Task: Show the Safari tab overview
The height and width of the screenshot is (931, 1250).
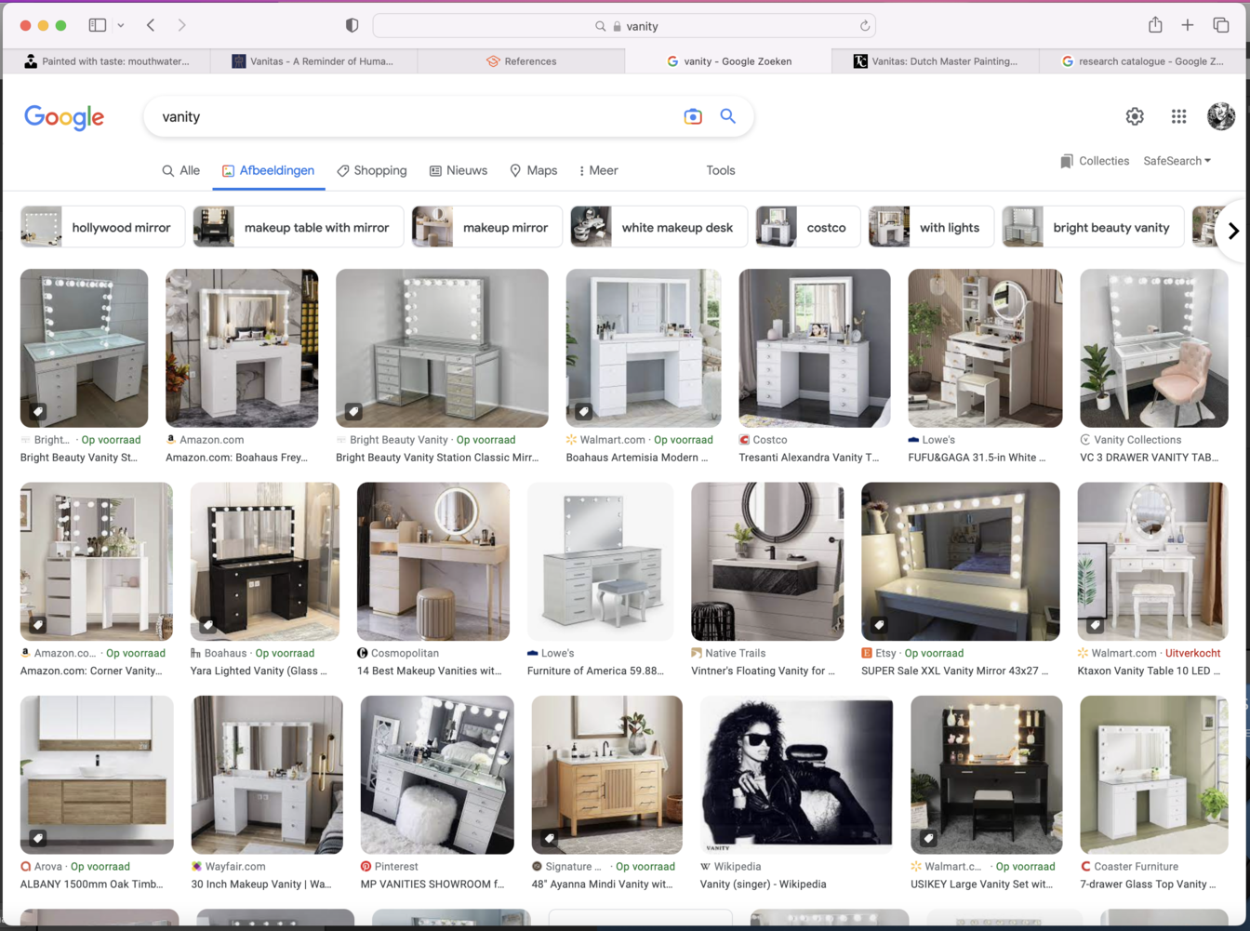Action: point(1220,25)
